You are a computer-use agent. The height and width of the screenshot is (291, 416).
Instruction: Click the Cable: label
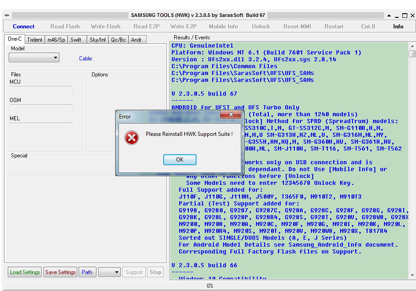[85, 59]
